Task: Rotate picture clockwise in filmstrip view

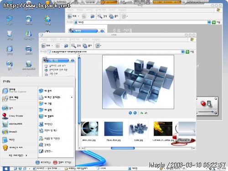Action: 142,113
